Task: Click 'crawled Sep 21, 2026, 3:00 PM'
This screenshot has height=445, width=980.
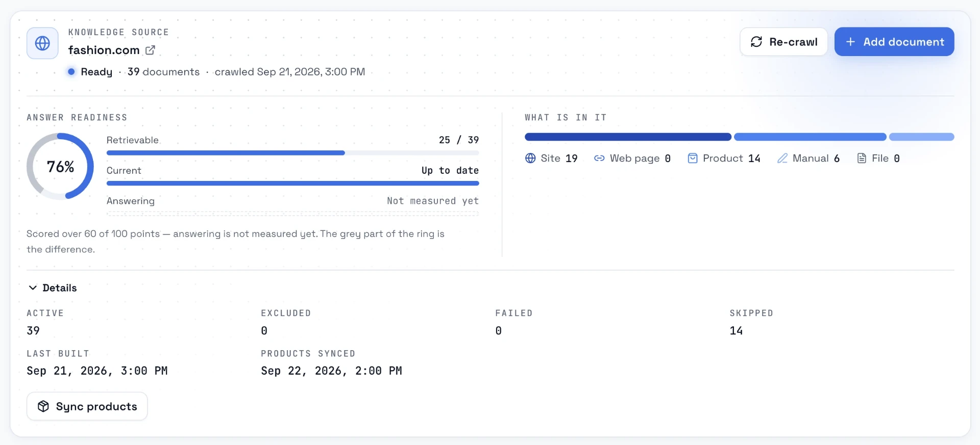Action: [290, 72]
